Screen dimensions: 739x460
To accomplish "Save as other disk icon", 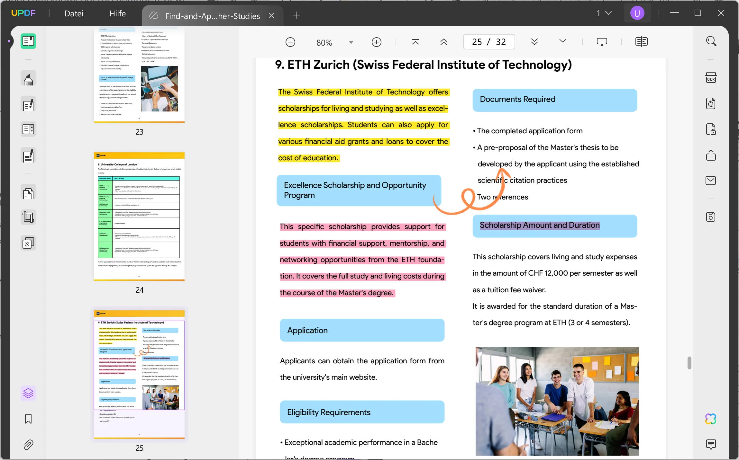I will coord(711,217).
